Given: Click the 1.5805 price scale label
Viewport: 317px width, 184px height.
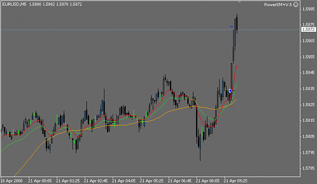Looking at the screenshot, I should [x=308, y=136].
